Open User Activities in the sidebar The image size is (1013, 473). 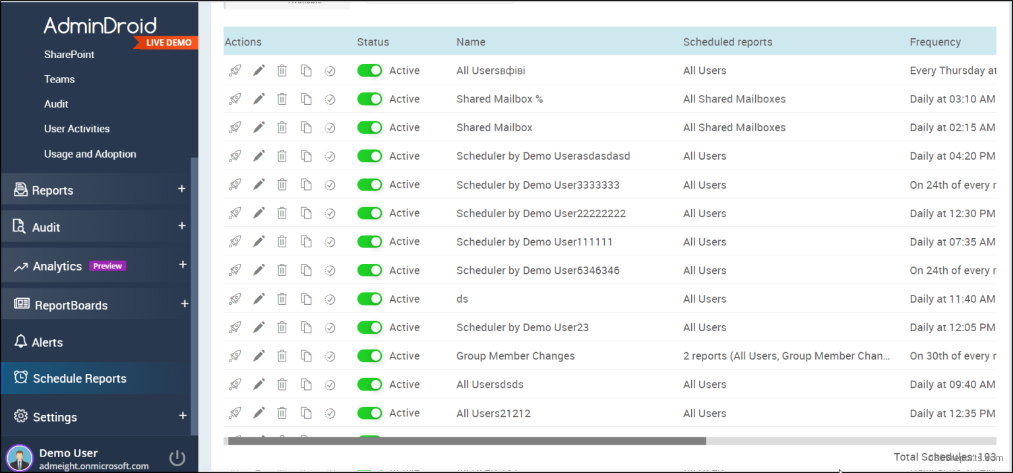77,129
